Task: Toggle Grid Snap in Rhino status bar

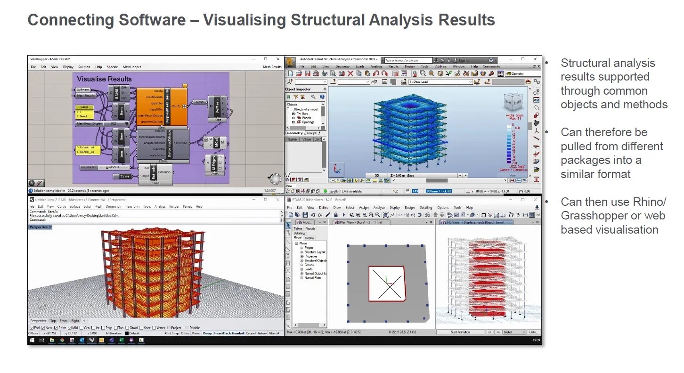Action: pyautogui.click(x=172, y=333)
